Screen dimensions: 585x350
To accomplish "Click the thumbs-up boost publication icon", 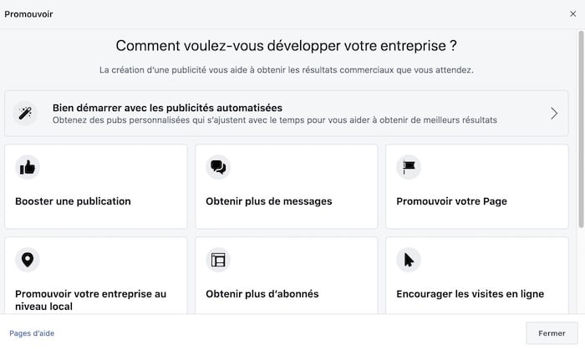I will click(28, 167).
